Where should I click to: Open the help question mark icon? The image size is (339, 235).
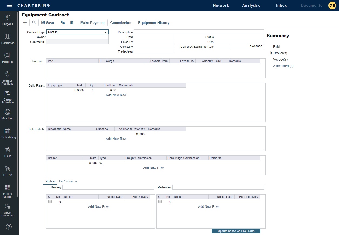click(9, 227)
